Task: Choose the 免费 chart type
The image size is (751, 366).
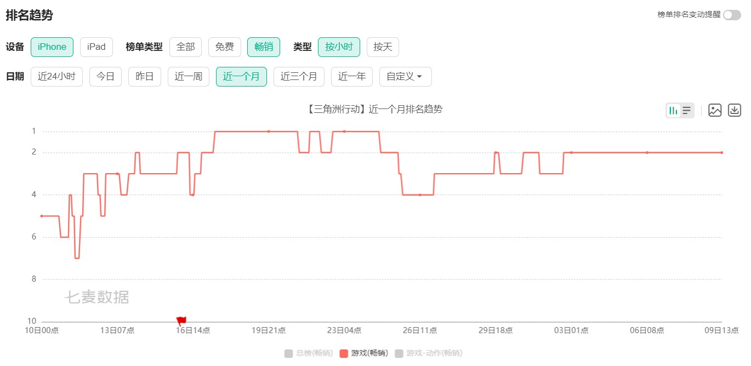Action: 224,47
